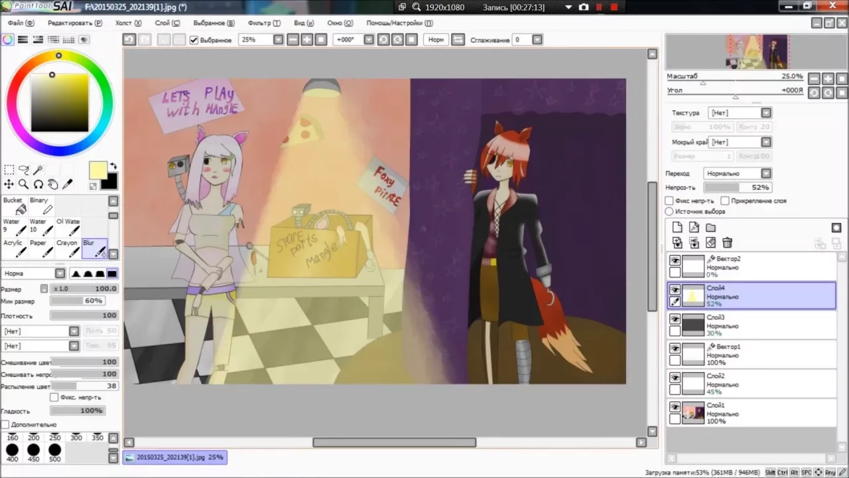Select the move layer tool
The height and width of the screenshot is (478, 849).
coord(9,185)
